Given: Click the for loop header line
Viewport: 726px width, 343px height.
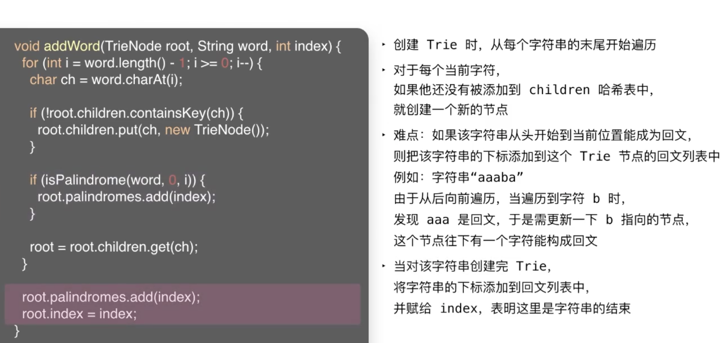Looking at the screenshot, I should click(x=142, y=63).
